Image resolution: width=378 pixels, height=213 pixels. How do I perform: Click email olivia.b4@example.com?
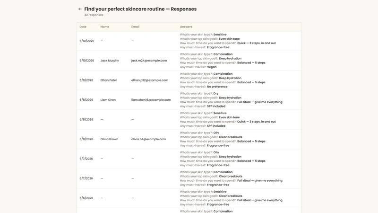(148, 139)
